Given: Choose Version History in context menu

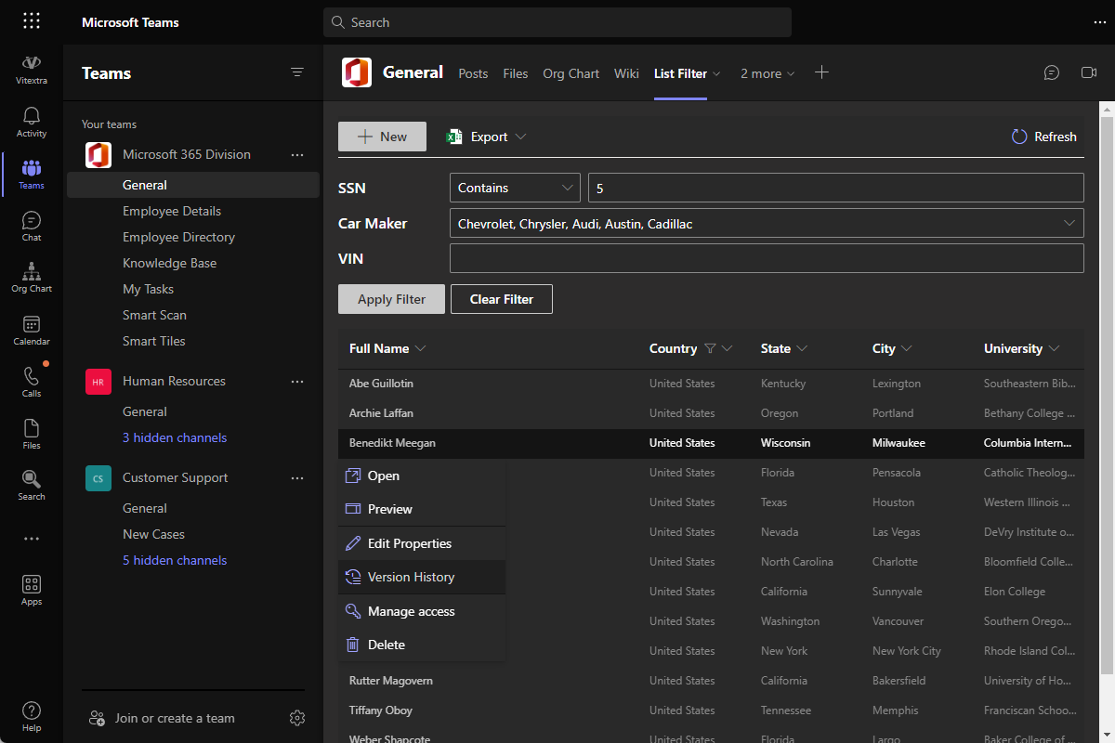Looking at the screenshot, I should tap(423, 577).
